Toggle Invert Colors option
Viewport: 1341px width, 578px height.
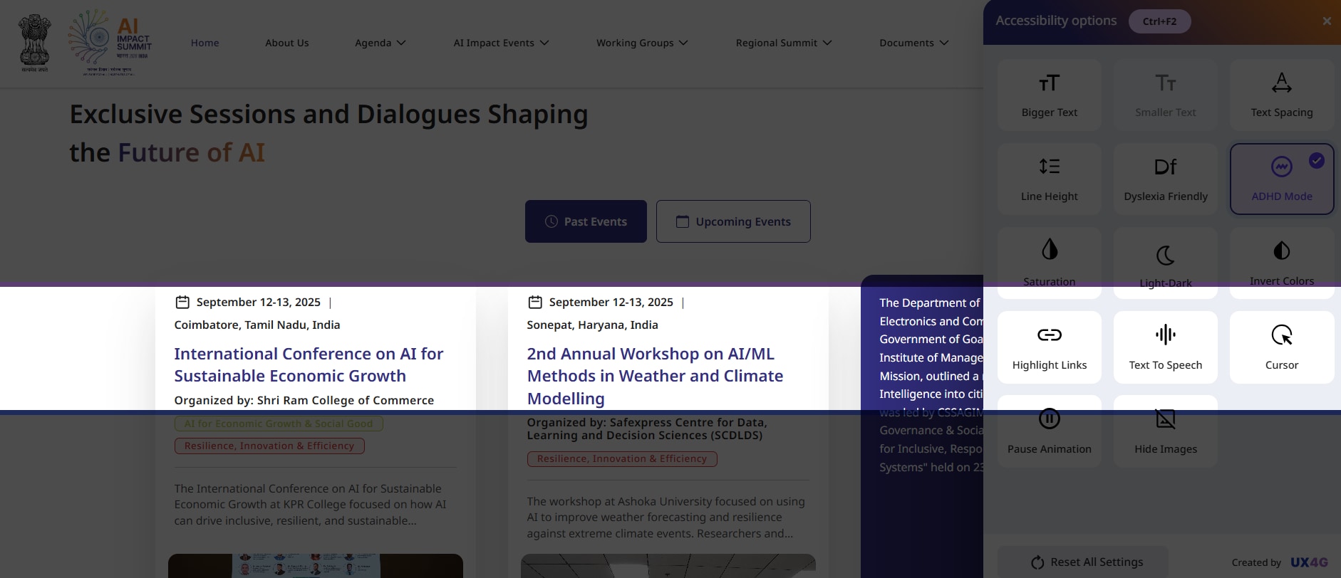click(1281, 251)
